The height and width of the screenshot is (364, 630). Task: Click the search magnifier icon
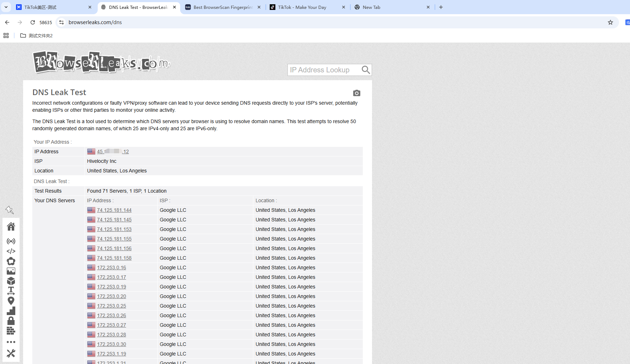click(366, 70)
